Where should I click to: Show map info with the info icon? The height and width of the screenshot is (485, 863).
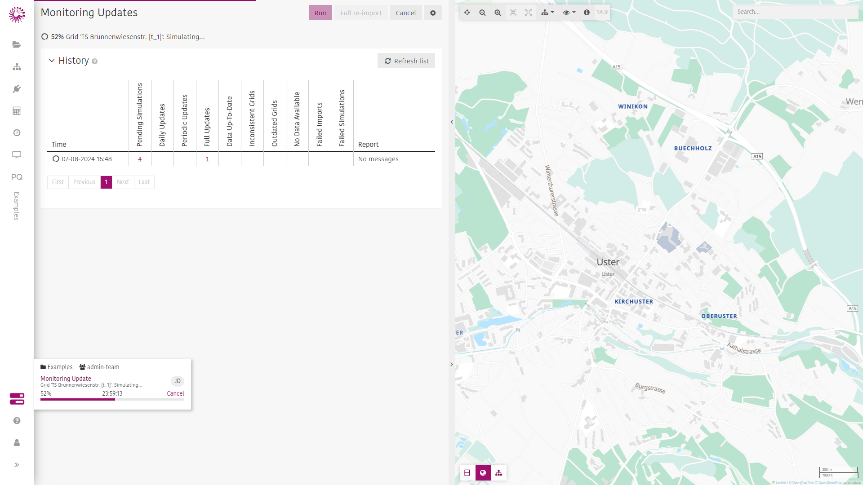coord(587,13)
